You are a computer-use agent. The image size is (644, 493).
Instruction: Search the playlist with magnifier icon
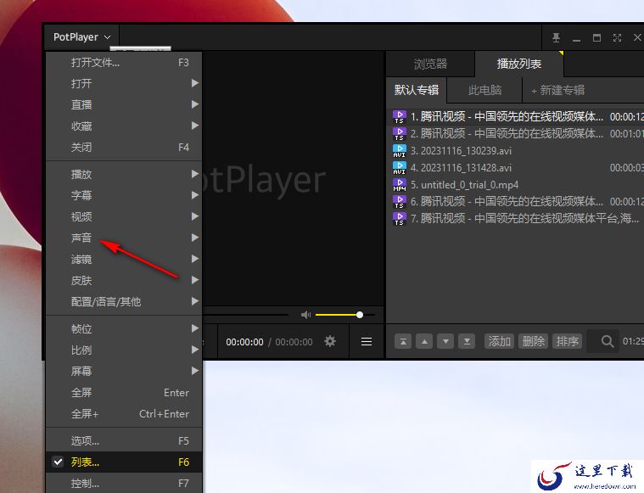pyautogui.click(x=607, y=341)
